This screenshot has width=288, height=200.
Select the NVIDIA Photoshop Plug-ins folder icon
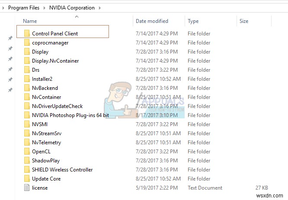[x=27, y=115]
